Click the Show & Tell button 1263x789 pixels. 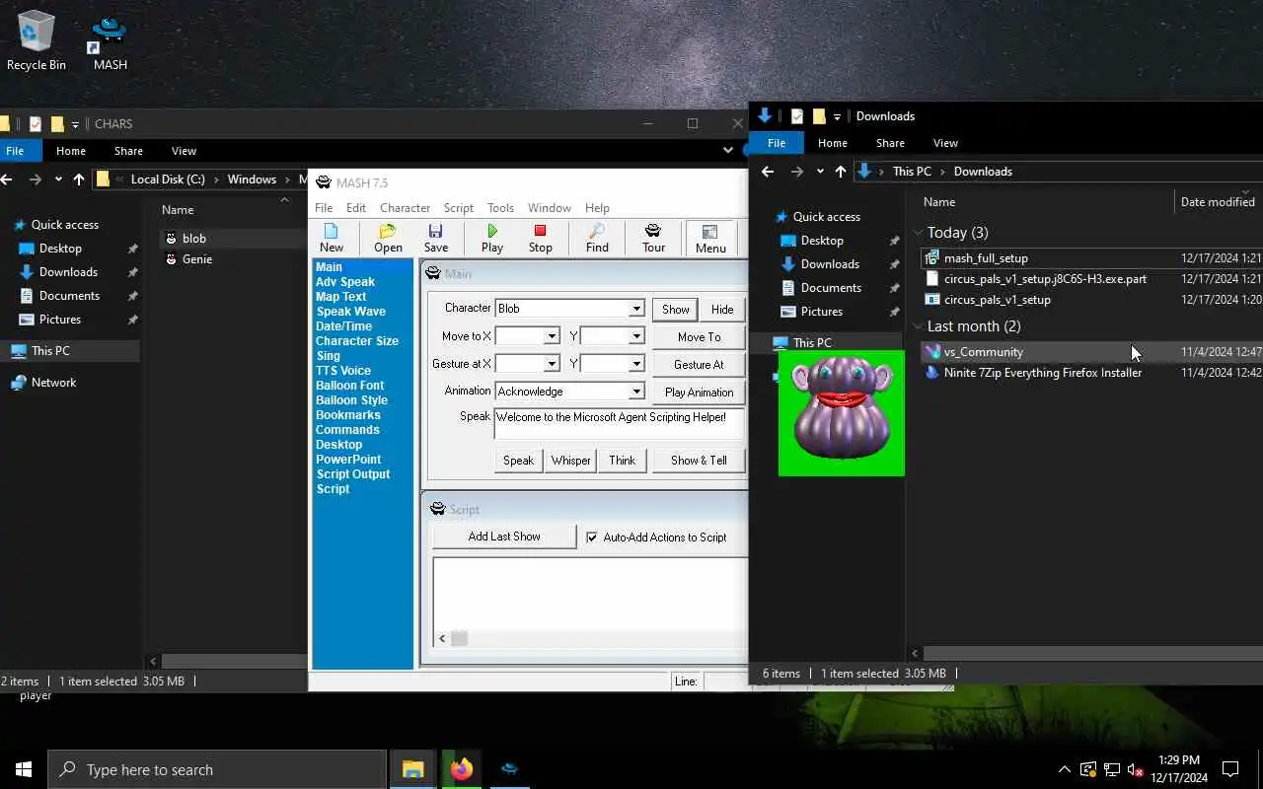tap(699, 461)
